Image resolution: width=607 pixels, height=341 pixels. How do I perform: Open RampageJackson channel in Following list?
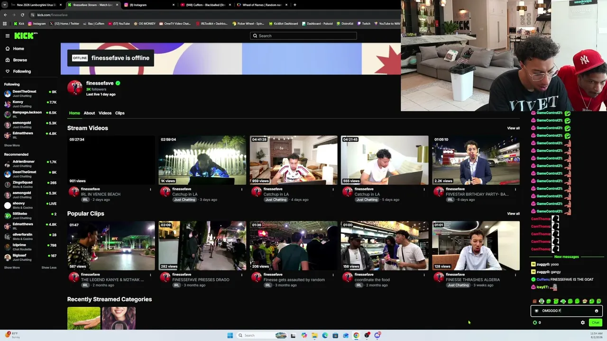click(x=30, y=114)
